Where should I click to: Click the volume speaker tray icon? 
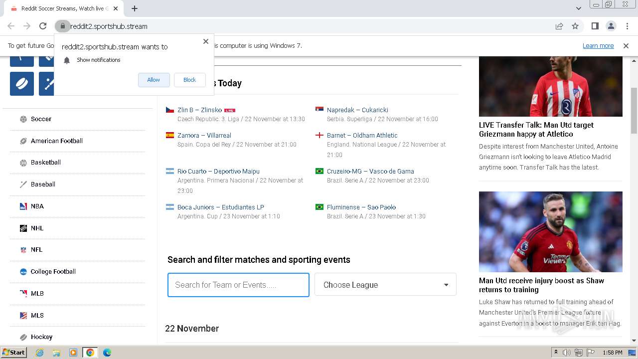pos(567,353)
